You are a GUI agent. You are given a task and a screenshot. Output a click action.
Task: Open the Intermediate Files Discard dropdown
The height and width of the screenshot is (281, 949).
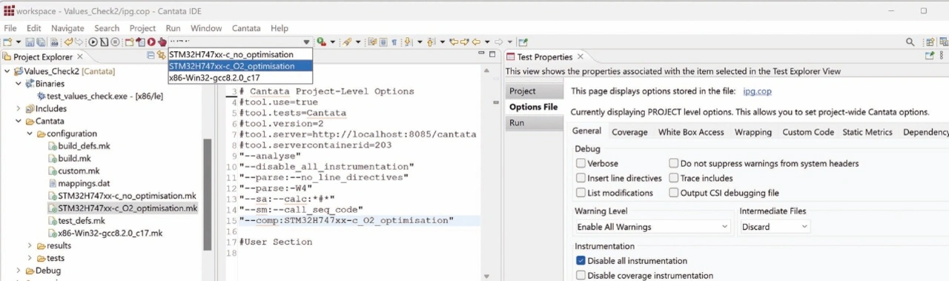click(x=775, y=227)
